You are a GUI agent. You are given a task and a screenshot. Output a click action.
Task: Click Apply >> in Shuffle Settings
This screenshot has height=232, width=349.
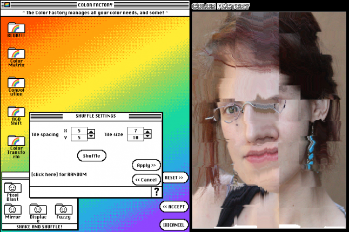pyautogui.click(x=146, y=165)
